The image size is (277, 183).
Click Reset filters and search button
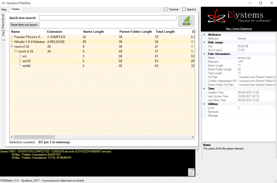point(24,25)
